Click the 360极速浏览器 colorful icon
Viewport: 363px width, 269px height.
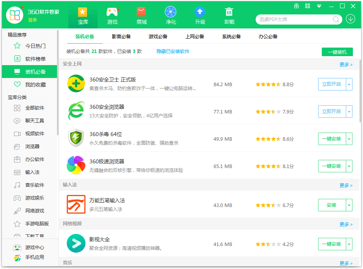tap(76, 165)
